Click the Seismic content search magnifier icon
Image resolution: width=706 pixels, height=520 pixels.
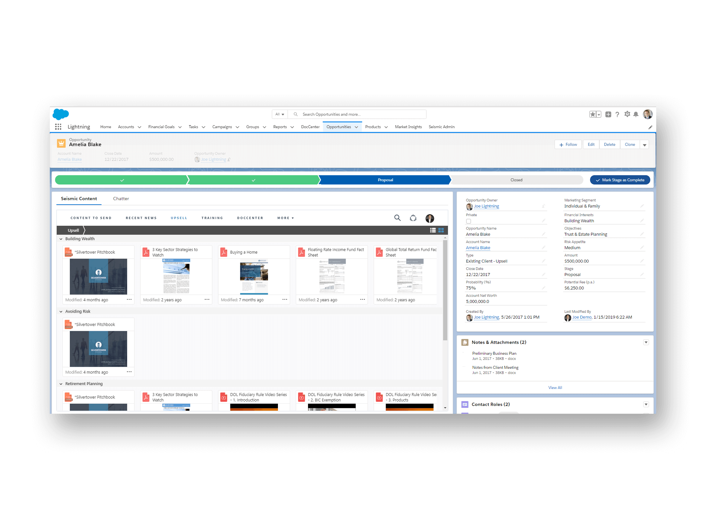tap(397, 218)
